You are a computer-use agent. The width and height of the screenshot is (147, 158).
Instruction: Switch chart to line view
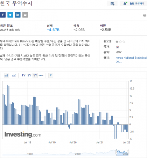14,75
